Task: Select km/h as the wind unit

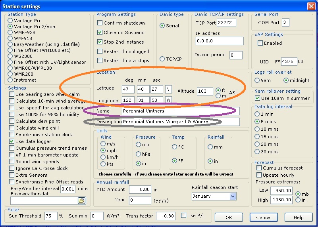Action: click(x=104, y=157)
